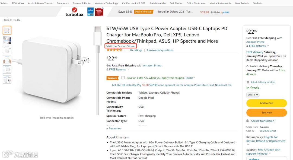
Task: Add the charger to cart
Action: 266,103
